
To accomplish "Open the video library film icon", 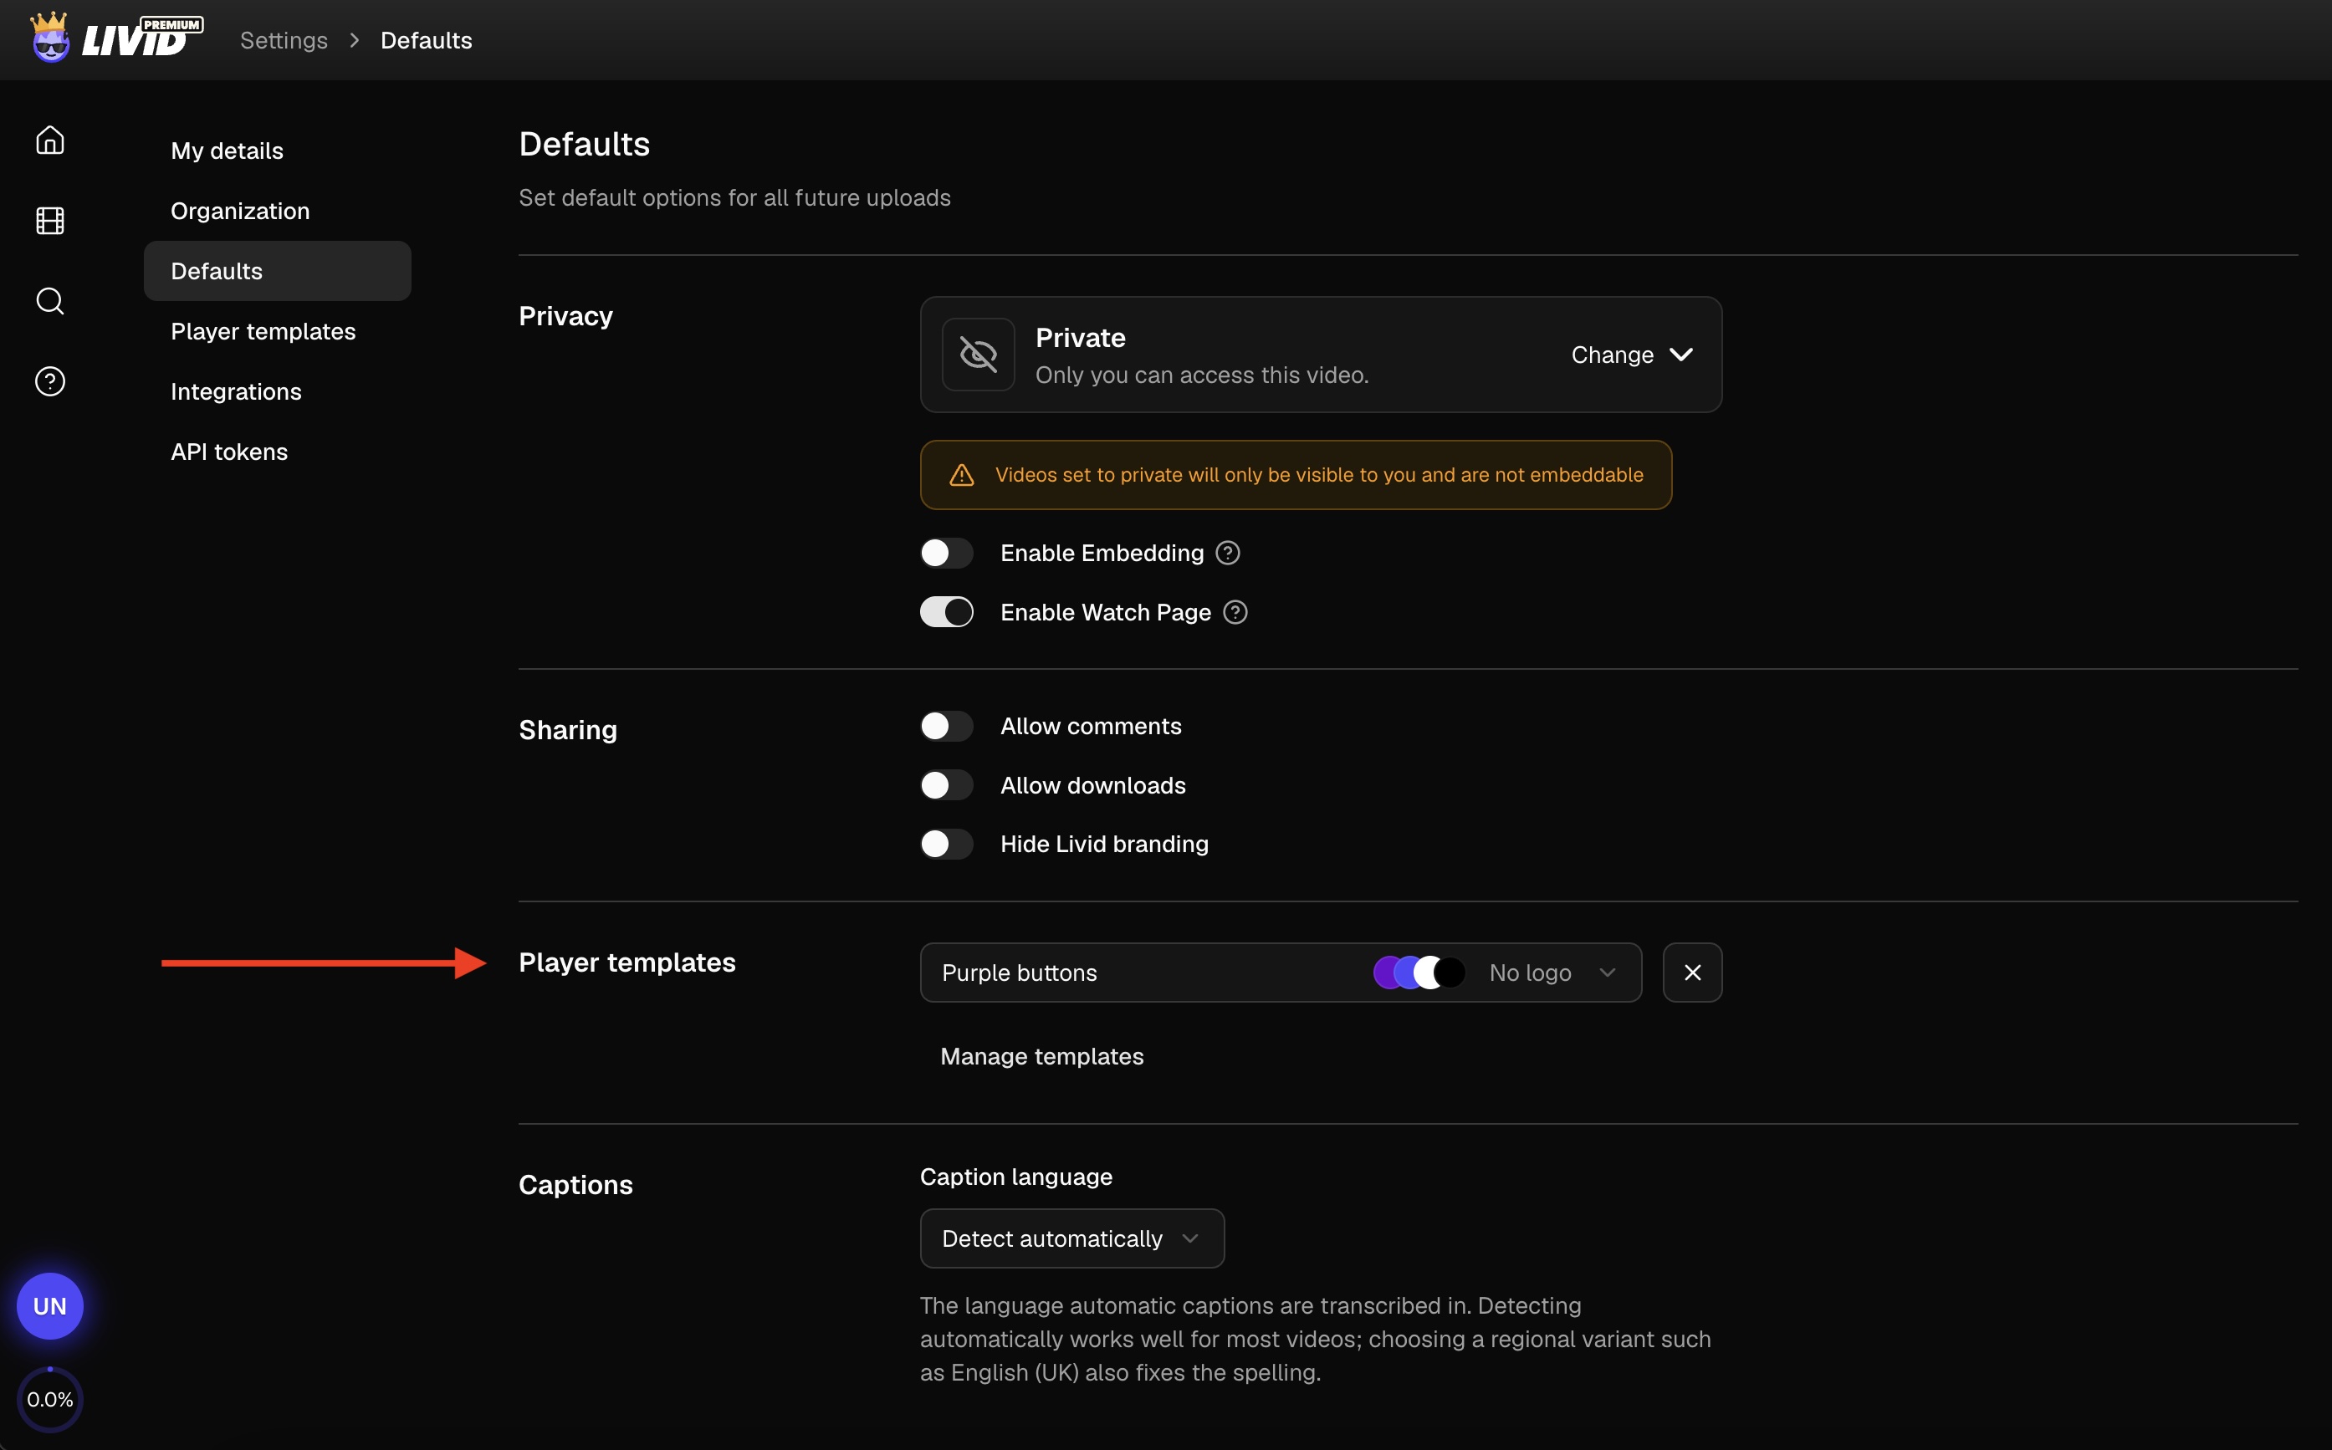I will [50, 221].
